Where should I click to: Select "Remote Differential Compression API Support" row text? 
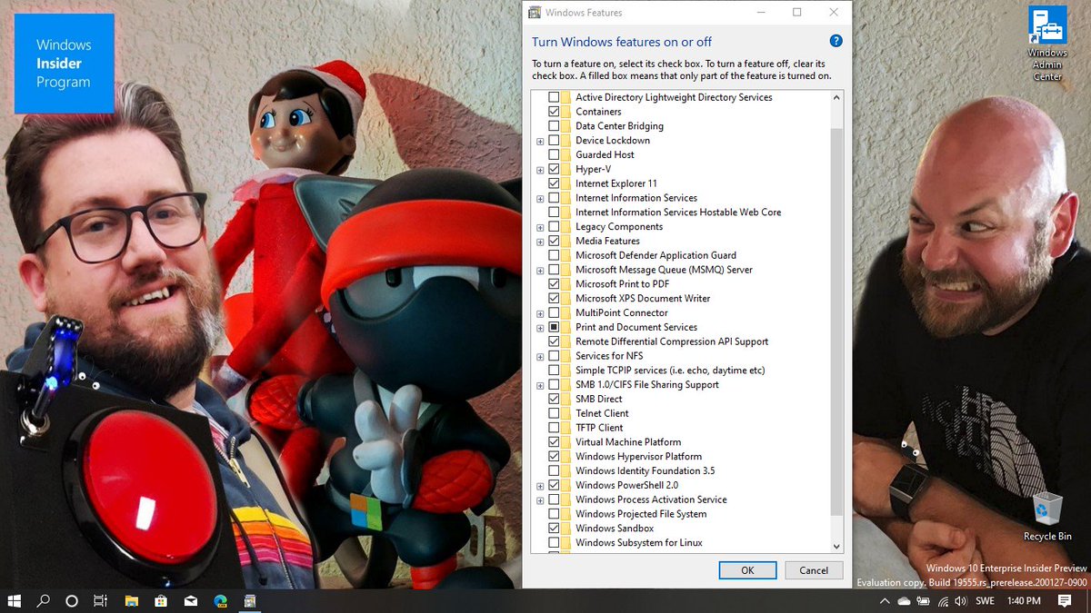(672, 341)
